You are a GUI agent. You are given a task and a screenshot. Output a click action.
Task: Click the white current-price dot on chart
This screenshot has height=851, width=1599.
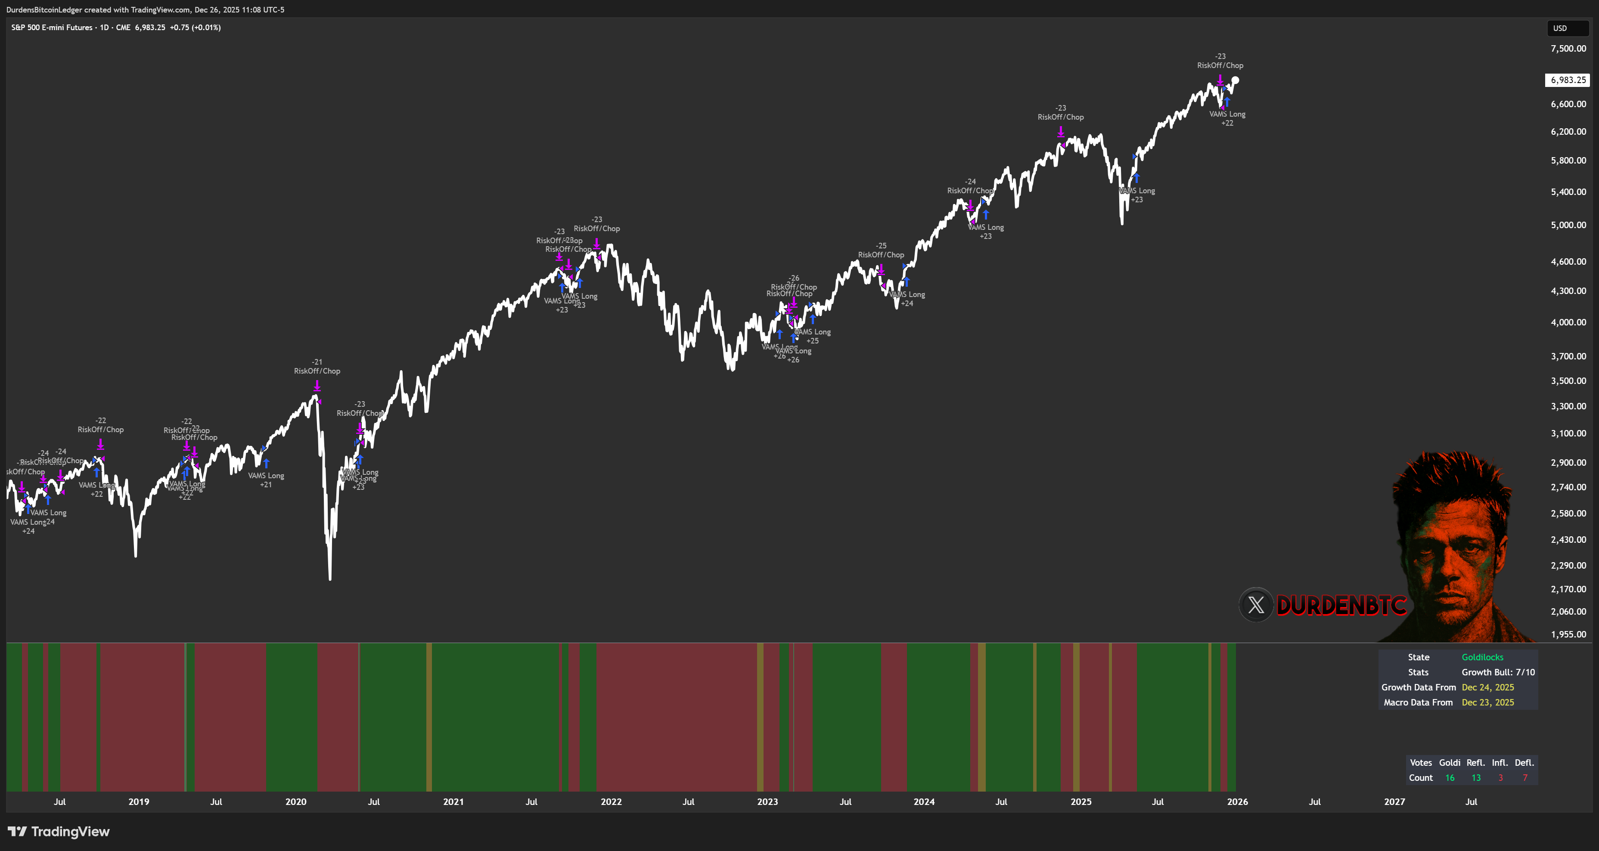[x=1235, y=80]
